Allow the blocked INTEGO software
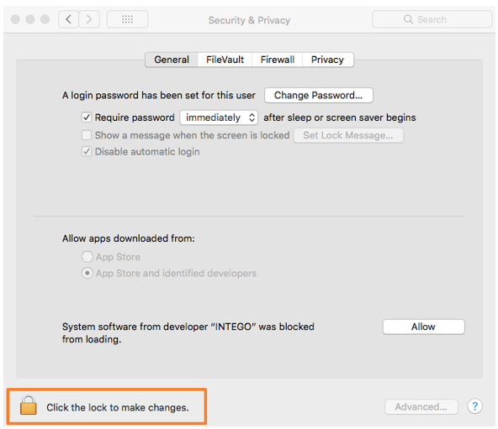Viewport: 498px width, 429px height. (x=424, y=327)
